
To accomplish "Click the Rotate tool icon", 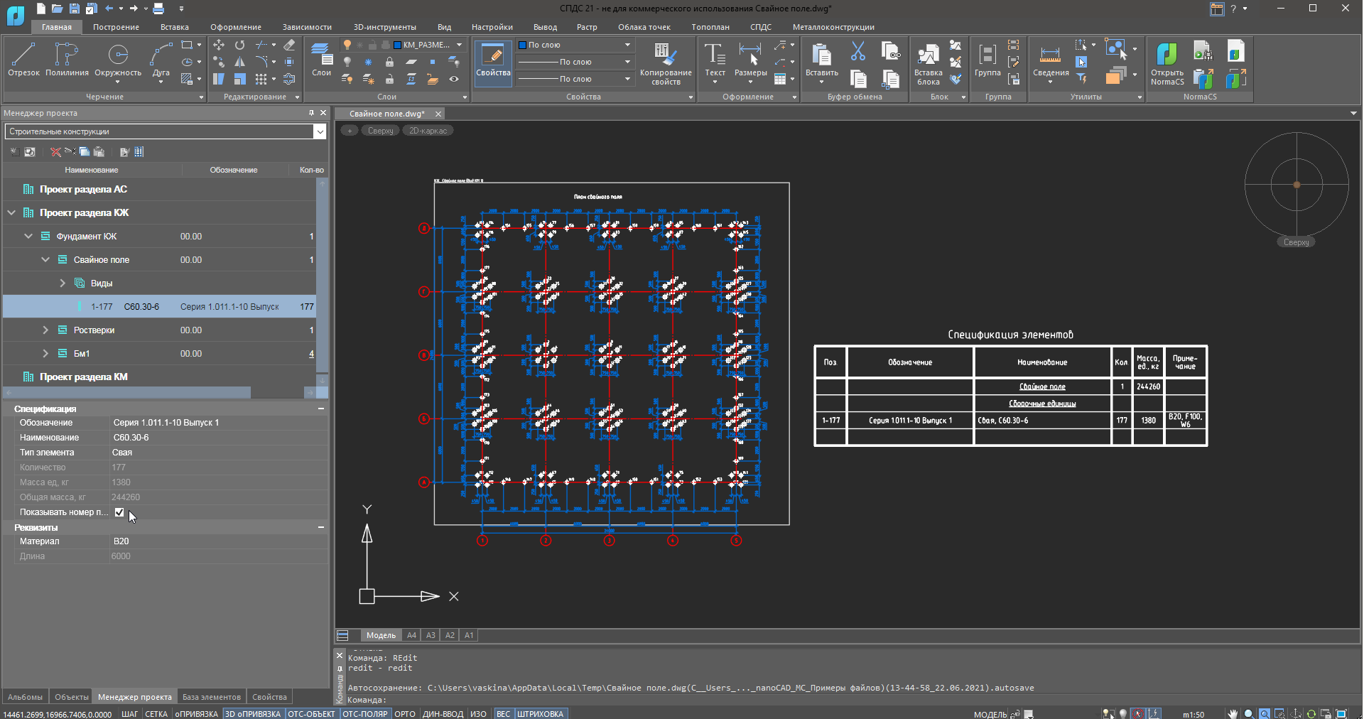I will tap(240, 45).
